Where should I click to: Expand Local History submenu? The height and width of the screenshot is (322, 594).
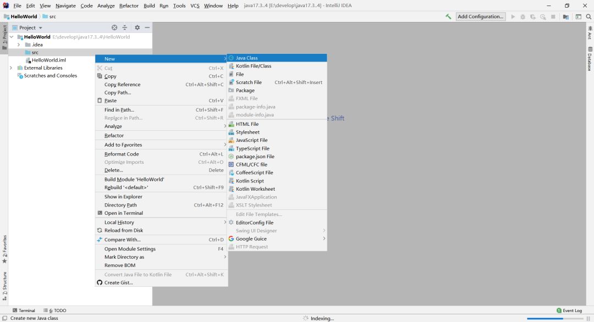pos(161,222)
